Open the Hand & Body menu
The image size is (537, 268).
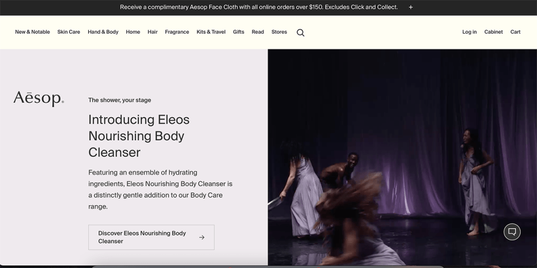(103, 32)
